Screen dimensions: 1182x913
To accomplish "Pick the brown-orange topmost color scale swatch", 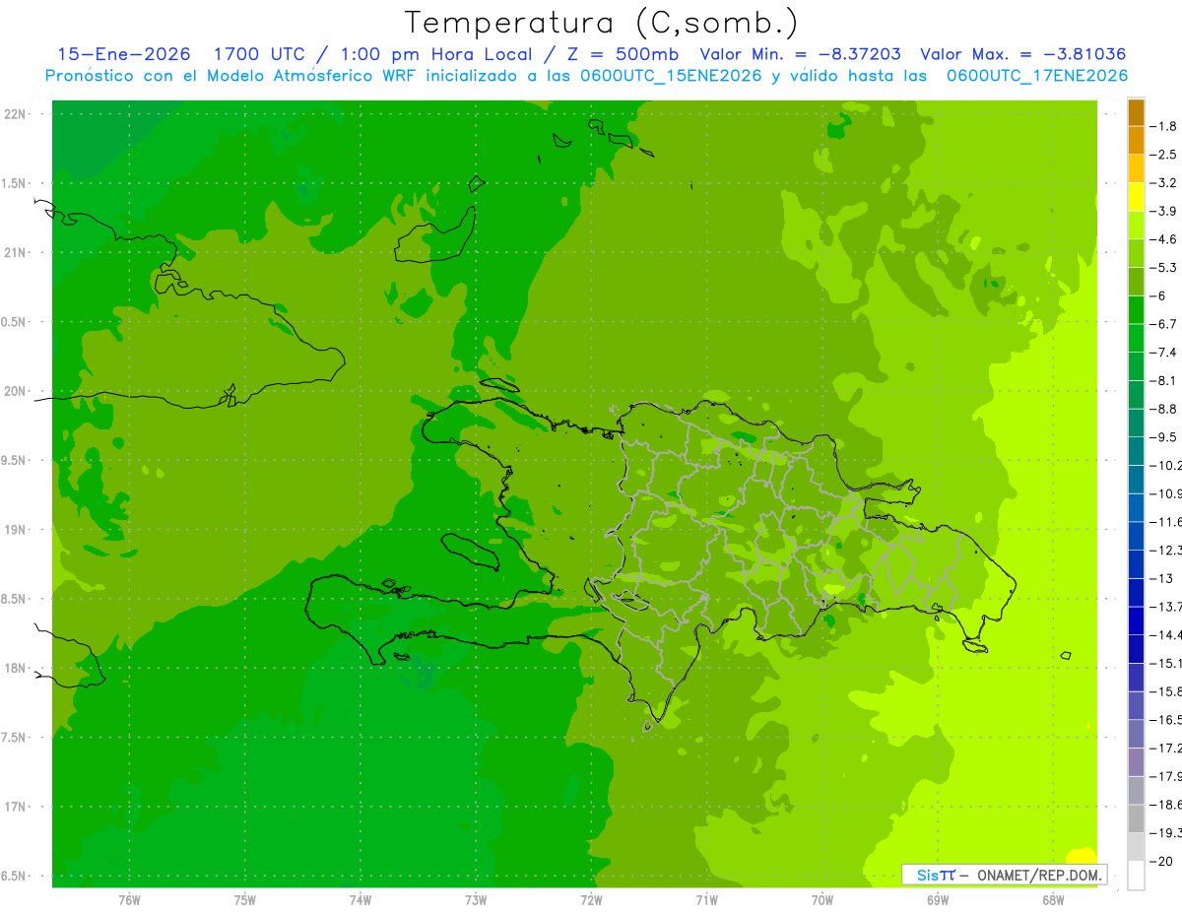I will pyautogui.click(x=1136, y=113).
